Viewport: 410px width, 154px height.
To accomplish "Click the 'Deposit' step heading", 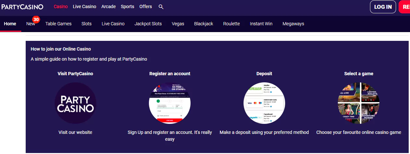I will tap(264, 74).
